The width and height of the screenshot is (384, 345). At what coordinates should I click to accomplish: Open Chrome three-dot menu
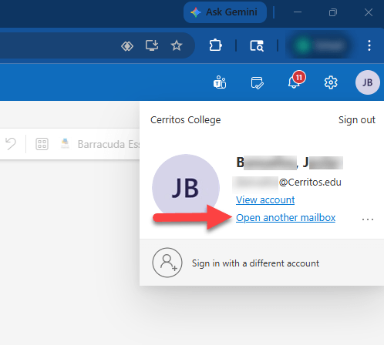pyautogui.click(x=369, y=45)
